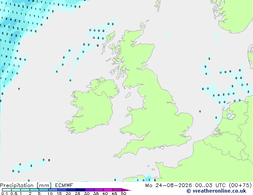Click the '(00+75)' forecast offset text
The width and height of the screenshot is (253, 195).
point(240,185)
